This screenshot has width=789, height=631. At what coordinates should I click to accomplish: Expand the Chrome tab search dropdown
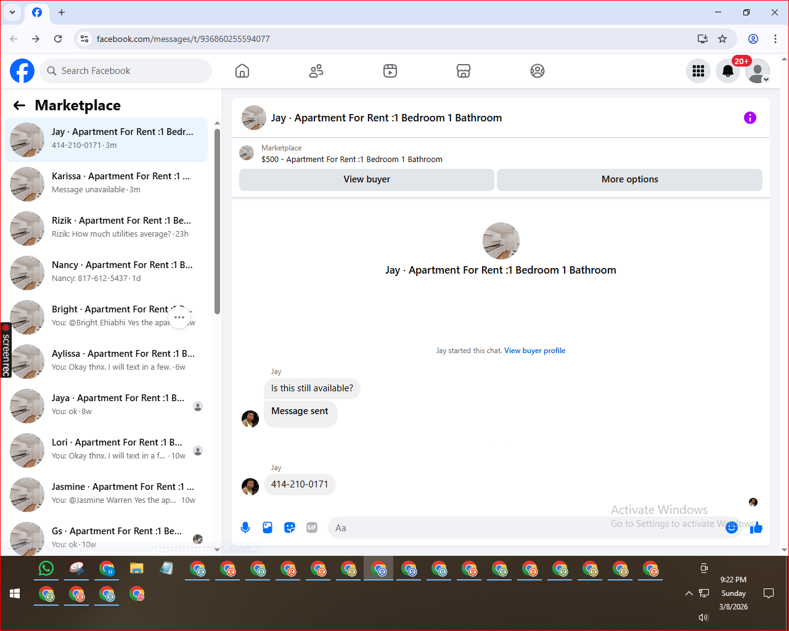click(x=12, y=12)
